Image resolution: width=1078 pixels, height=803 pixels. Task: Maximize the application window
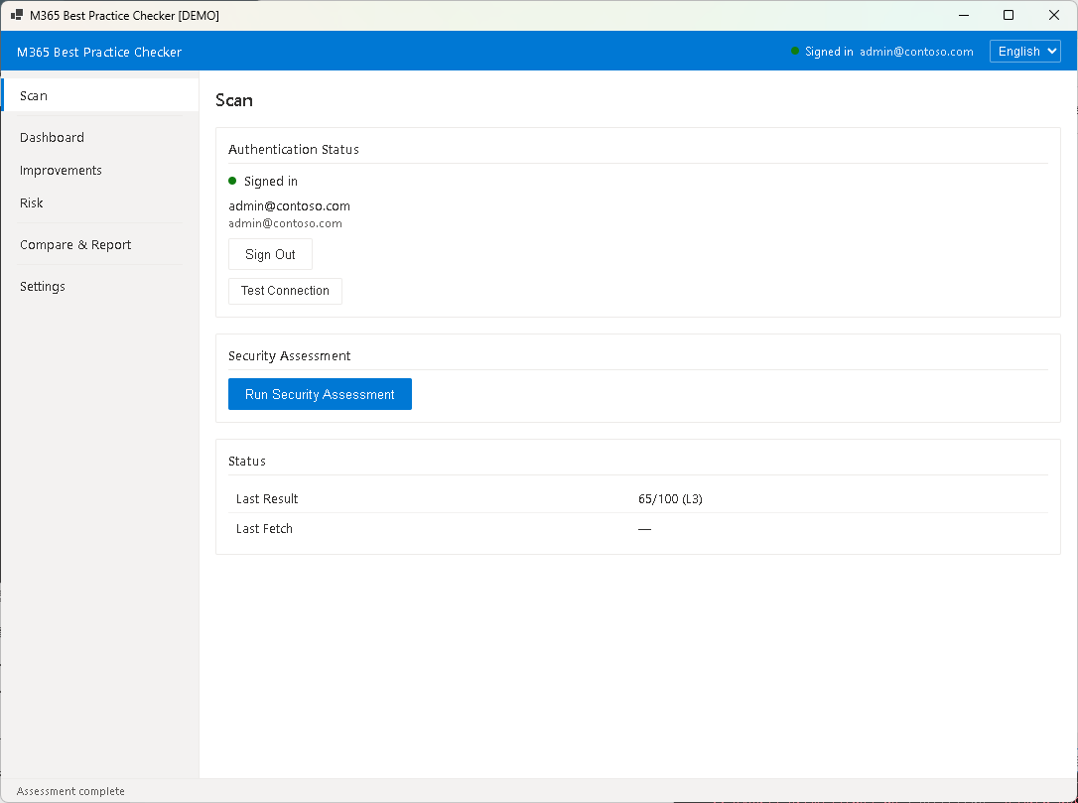1009,15
